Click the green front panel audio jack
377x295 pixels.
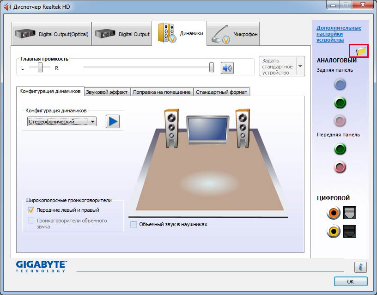point(340,149)
